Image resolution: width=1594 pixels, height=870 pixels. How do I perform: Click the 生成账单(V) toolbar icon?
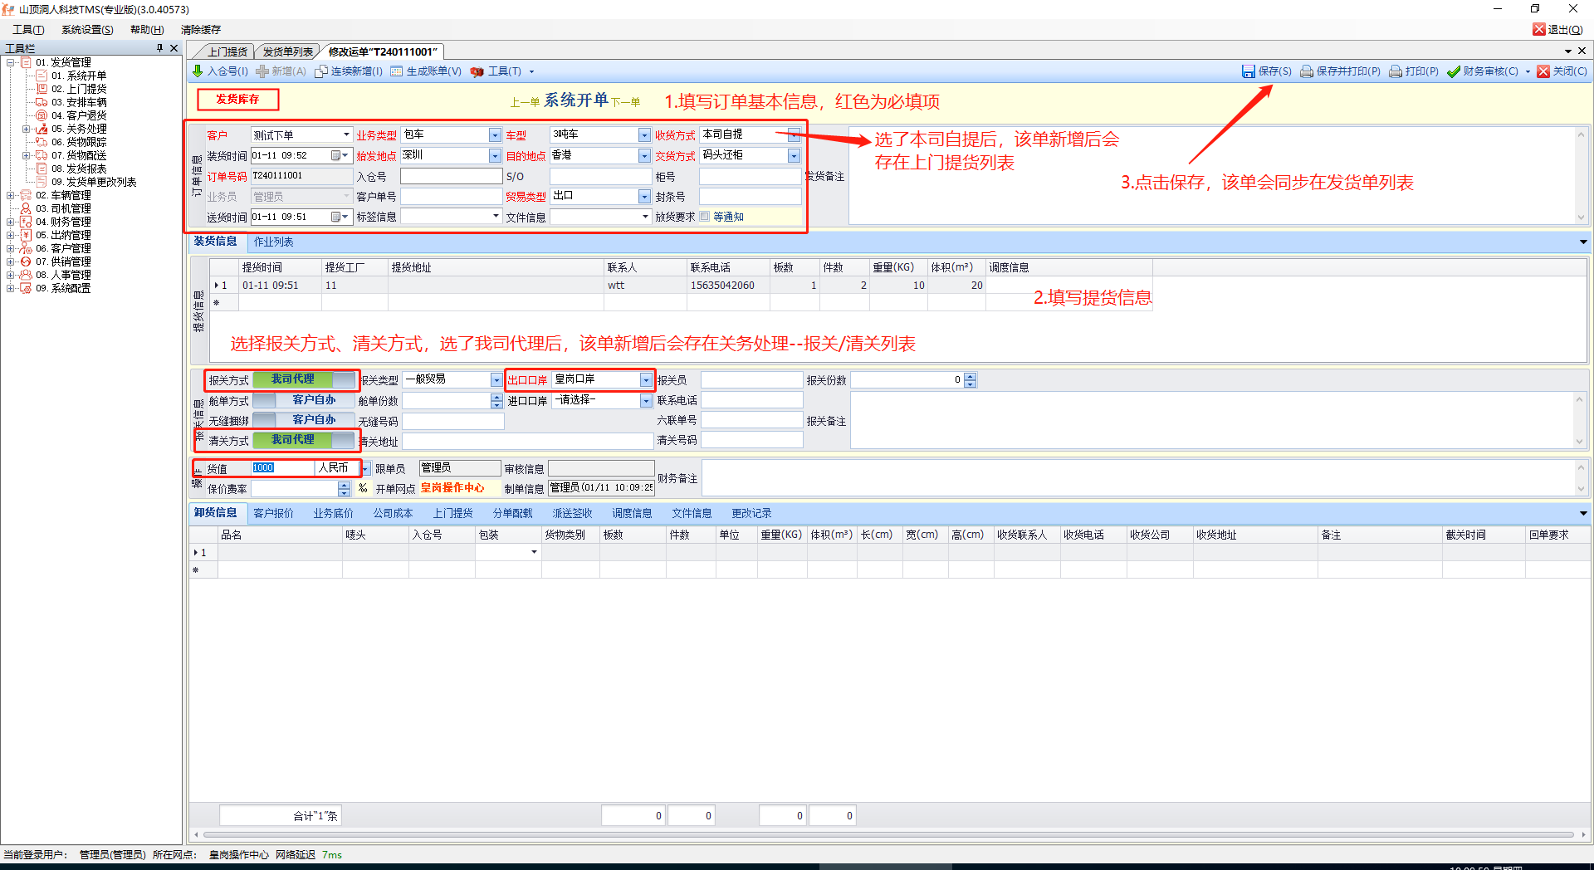coord(397,71)
